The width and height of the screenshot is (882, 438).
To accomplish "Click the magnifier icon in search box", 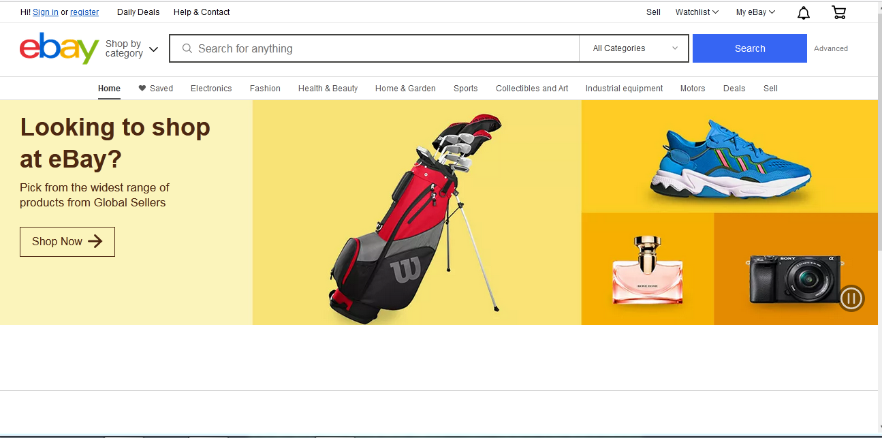I will click(x=187, y=48).
